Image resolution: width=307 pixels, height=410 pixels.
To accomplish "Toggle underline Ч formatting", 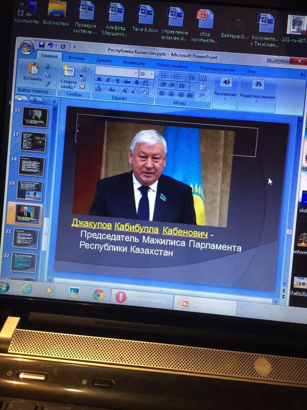I will (118, 81).
